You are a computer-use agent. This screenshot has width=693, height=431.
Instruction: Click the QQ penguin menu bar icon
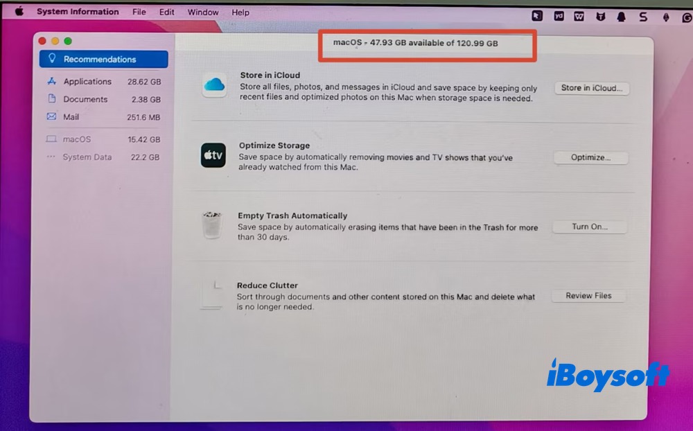(x=622, y=17)
